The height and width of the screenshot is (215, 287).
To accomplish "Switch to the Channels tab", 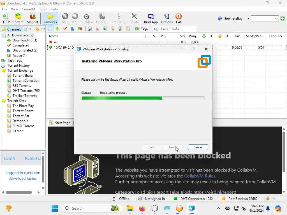I will point(12,29).
